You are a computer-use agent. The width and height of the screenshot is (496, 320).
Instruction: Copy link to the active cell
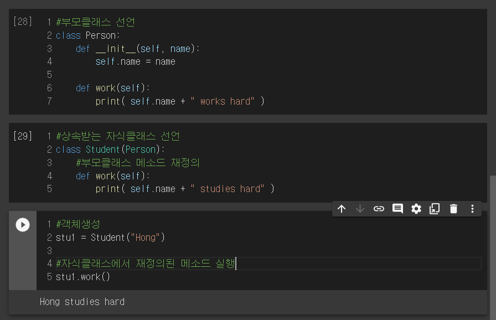[x=379, y=209]
